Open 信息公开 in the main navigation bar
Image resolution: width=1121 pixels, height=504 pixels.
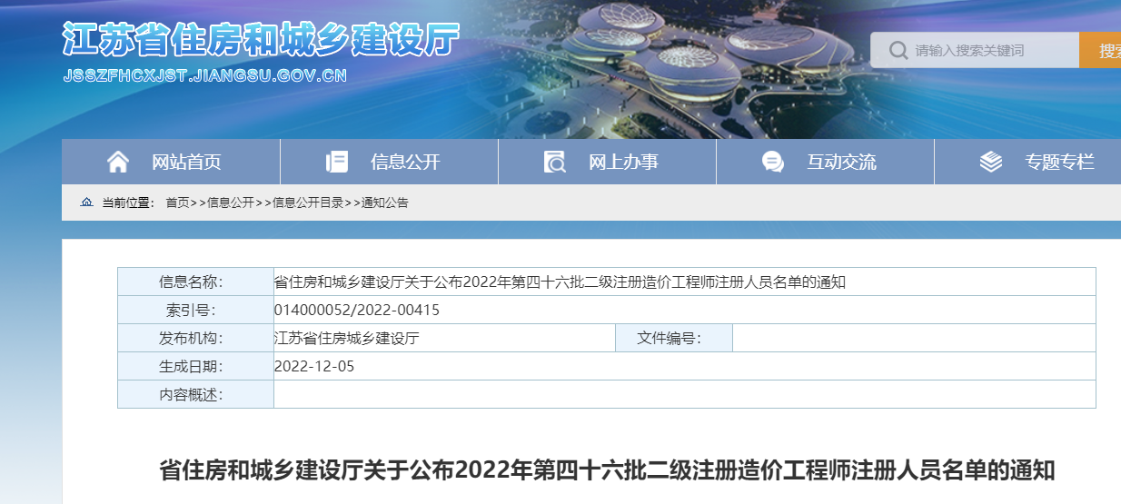(x=405, y=163)
